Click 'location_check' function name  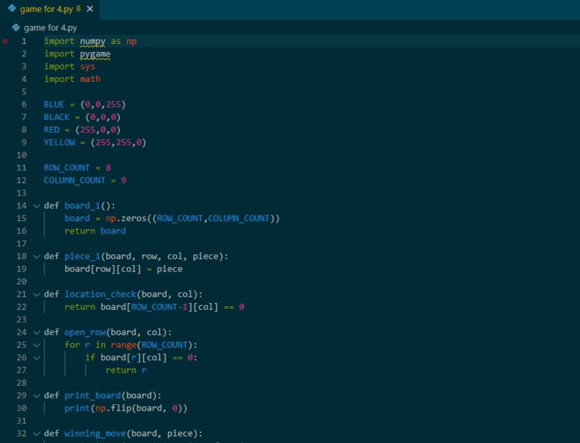tap(101, 295)
